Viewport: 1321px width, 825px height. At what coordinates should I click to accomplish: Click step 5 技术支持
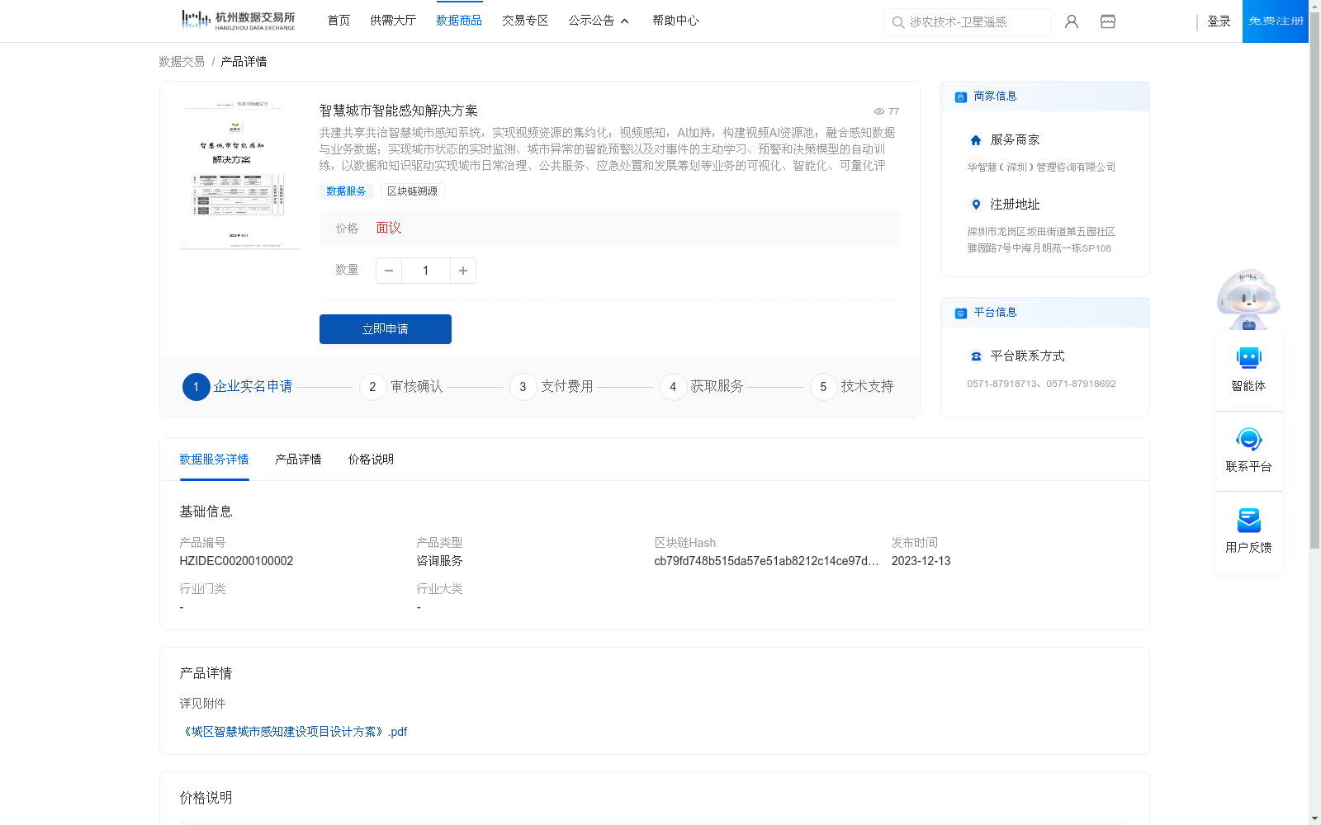pyautogui.click(x=852, y=386)
